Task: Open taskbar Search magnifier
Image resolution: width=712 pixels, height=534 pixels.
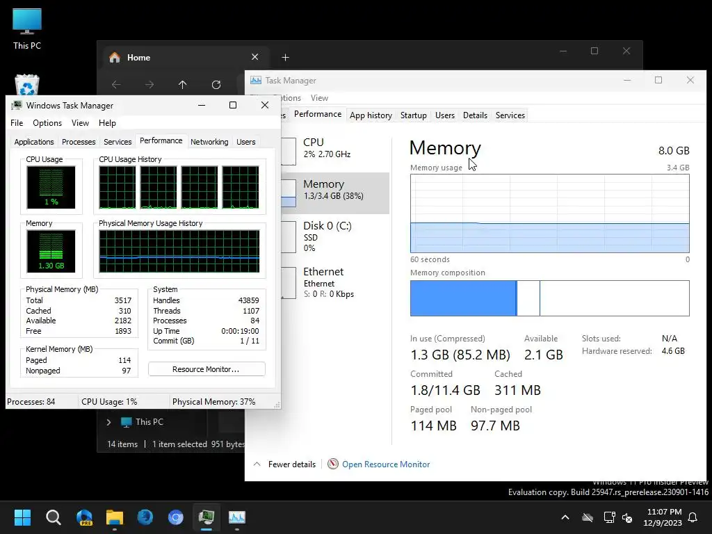Action: 53,517
